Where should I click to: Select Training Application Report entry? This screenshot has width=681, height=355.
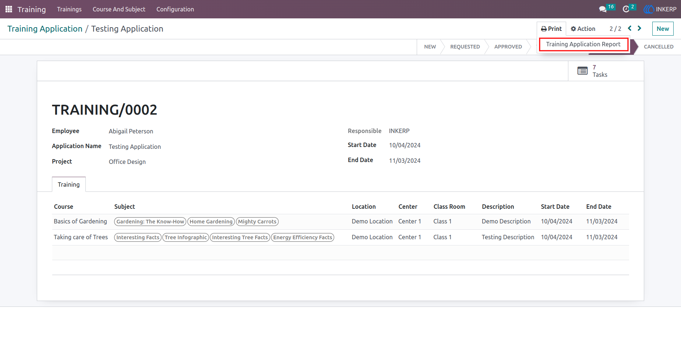[583, 44]
